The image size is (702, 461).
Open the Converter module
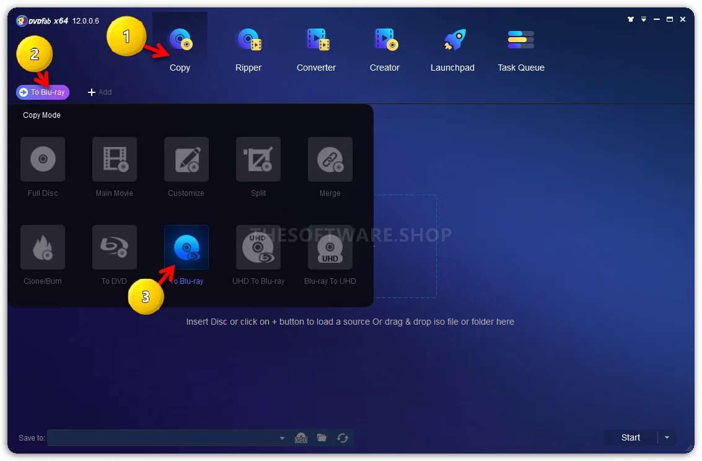click(317, 49)
